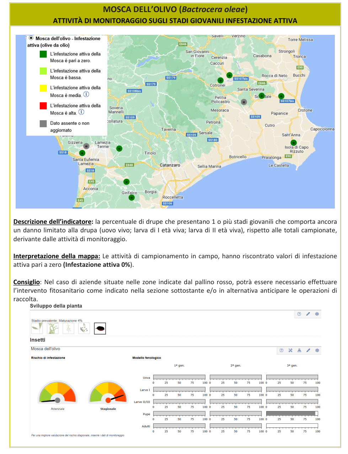Screen dimensions: 348x454
Task: Click the Pupe 3ª gen. progress bar
Action: pos(292,414)
